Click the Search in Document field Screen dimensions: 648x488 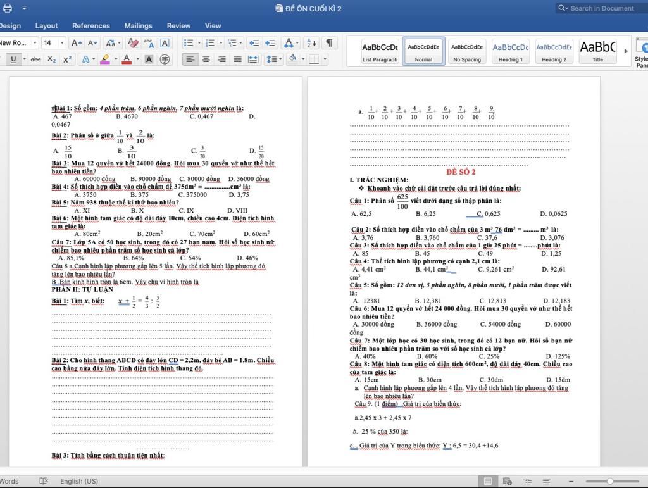601,8
